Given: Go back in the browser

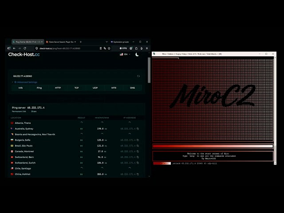Looking at the screenshot, I should (x=14, y=48).
